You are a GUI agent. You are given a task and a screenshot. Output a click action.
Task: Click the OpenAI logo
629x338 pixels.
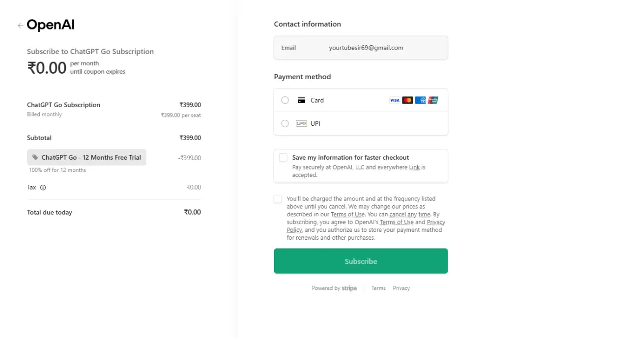(51, 25)
